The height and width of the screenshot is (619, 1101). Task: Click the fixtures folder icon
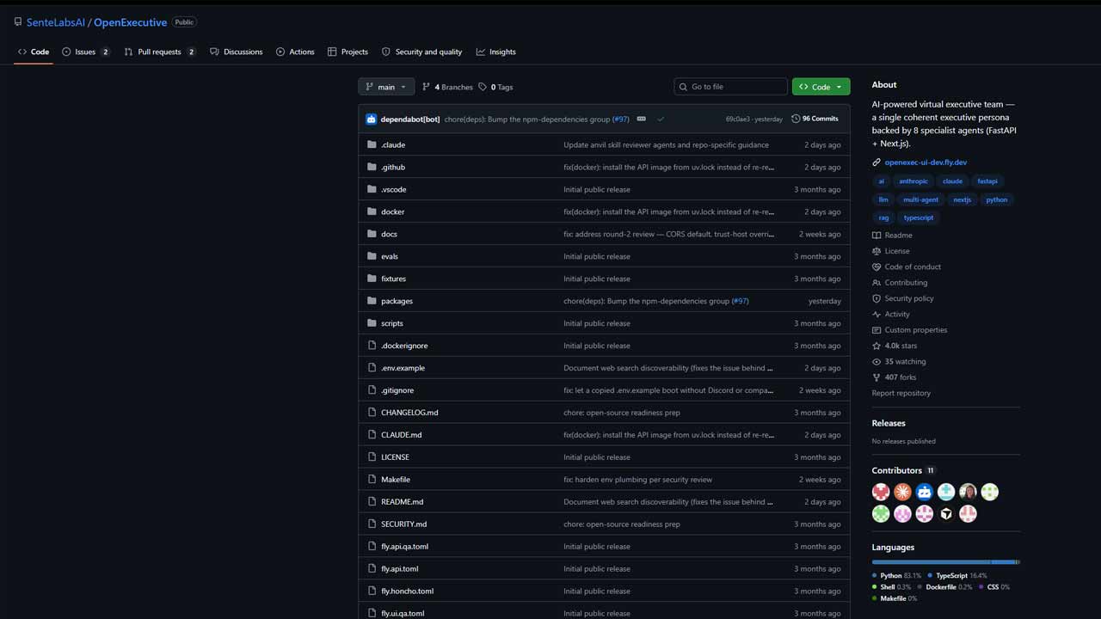pyautogui.click(x=372, y=279)
